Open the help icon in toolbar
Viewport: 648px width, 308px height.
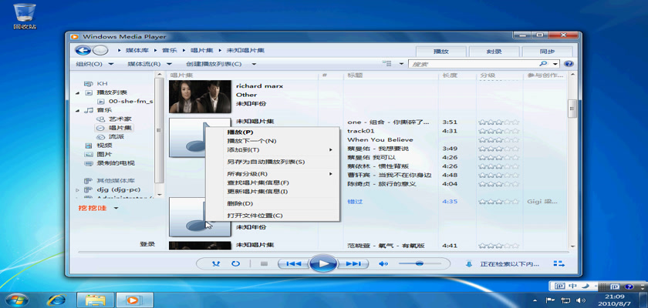(569, 64)
